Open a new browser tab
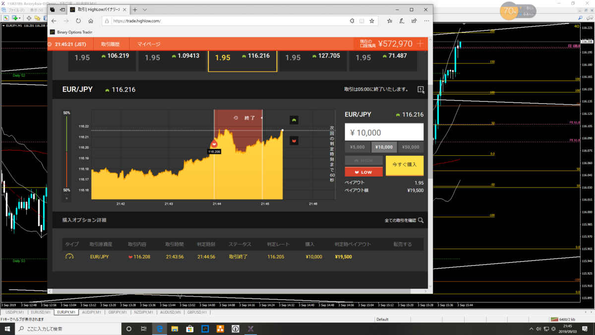 135,9
